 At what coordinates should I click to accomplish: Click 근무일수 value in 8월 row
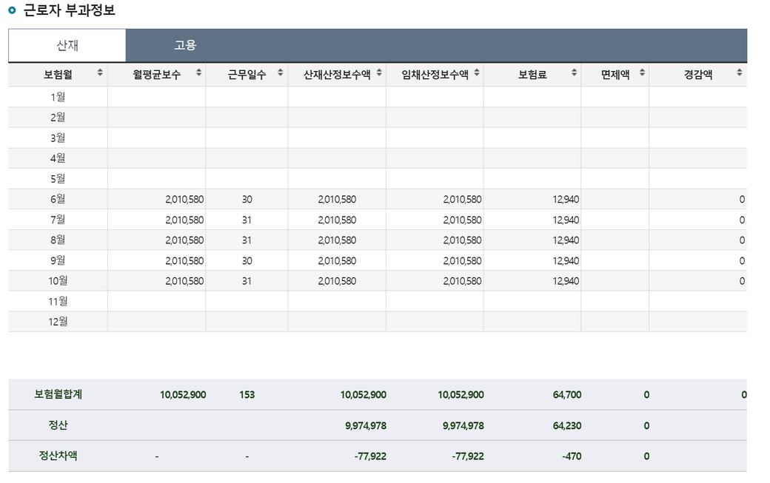247,240
